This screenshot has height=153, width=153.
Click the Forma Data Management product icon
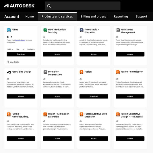tap(118, 30)
